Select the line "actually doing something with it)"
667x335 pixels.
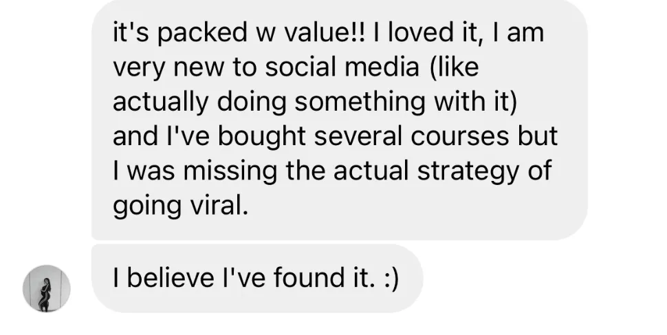[x=315, y=102]
